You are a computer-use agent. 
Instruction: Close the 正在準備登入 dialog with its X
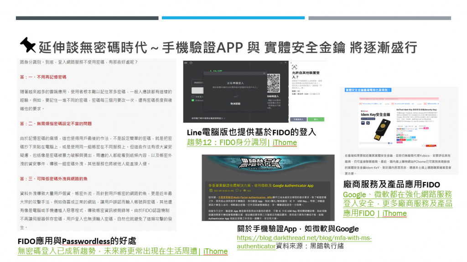264,73
